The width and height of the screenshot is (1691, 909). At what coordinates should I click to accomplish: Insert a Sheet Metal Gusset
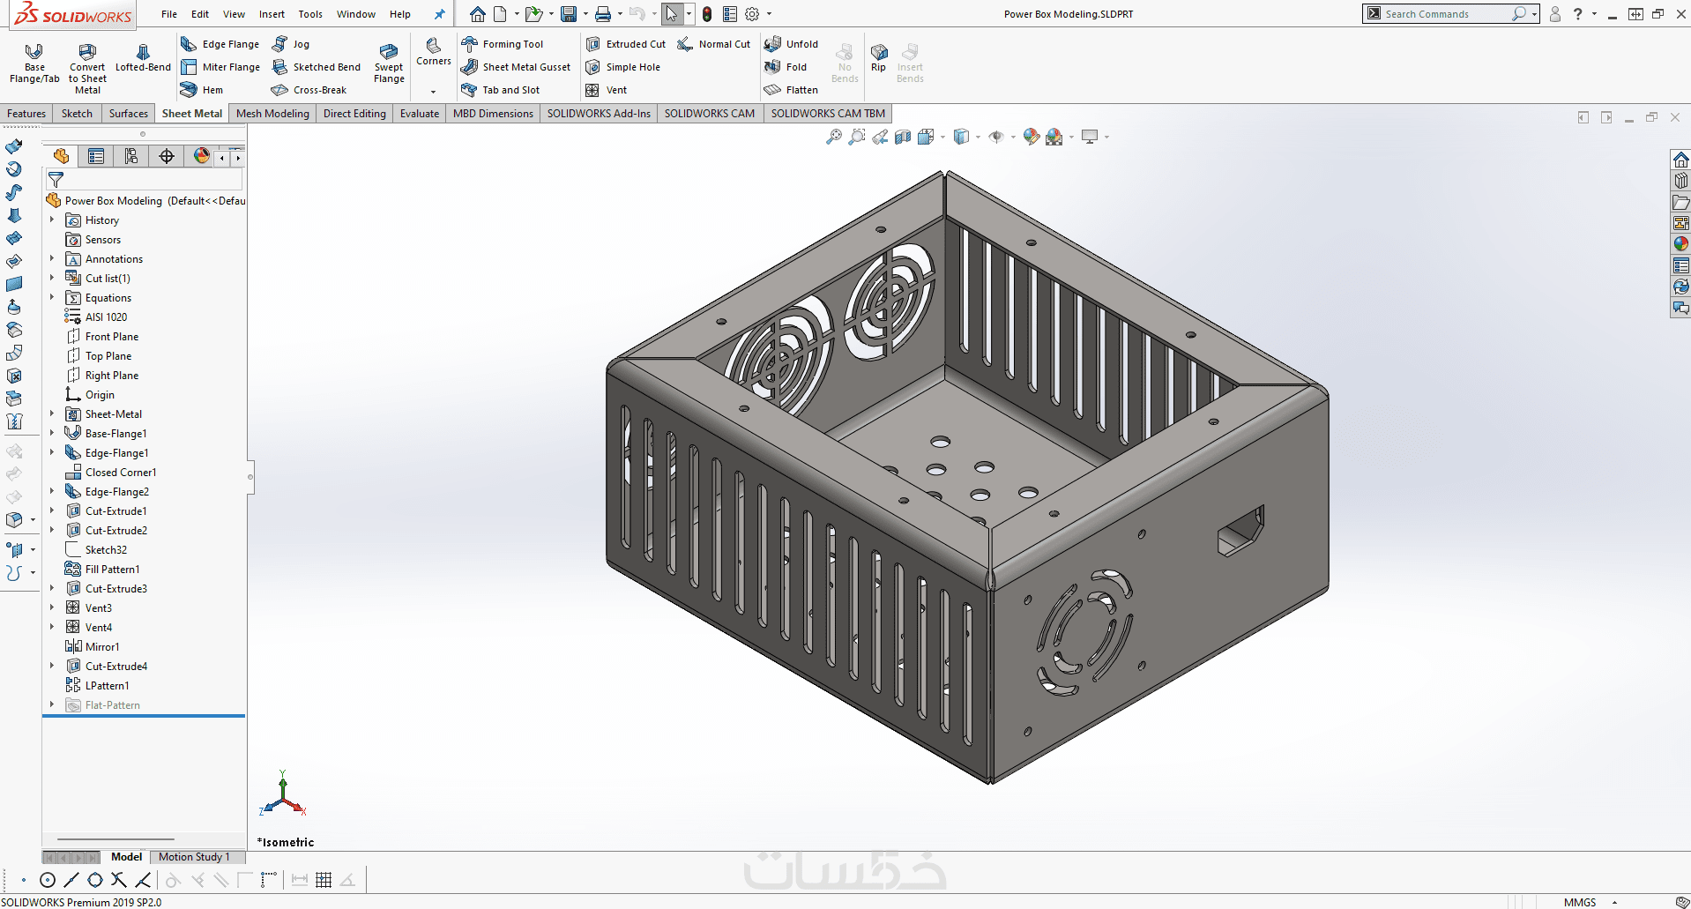(x=516, y=67)
